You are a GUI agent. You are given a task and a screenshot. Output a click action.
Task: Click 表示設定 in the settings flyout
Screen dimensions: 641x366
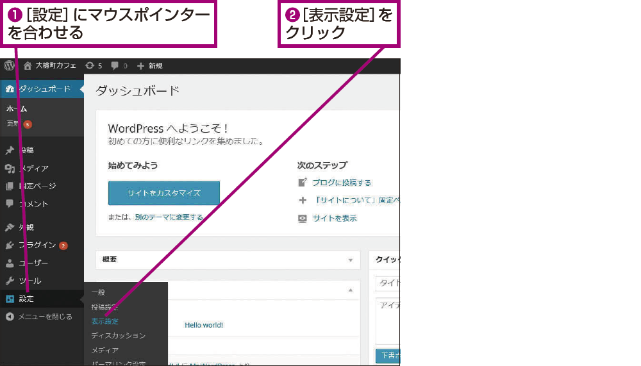pos(104,321)
